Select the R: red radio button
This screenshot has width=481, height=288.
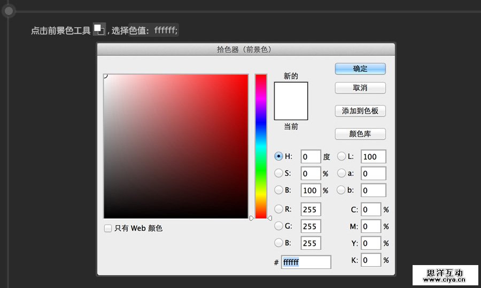tap(278, 209)
